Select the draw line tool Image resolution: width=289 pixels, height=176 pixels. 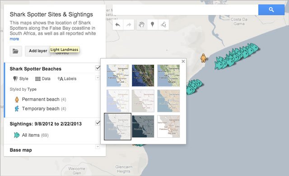click(x=163, y=25)
